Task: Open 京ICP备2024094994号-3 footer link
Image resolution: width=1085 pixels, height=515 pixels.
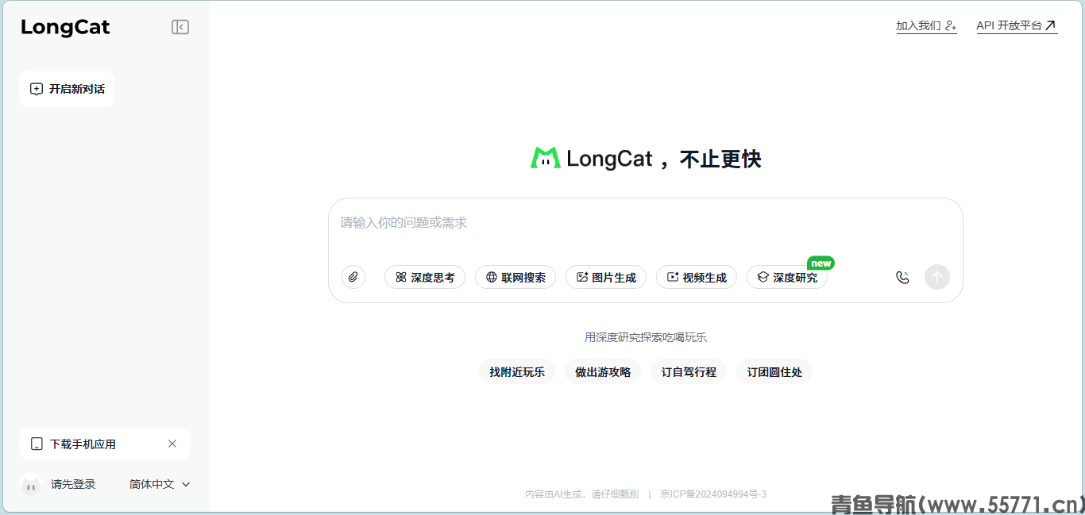Action: tap(713, 494)
